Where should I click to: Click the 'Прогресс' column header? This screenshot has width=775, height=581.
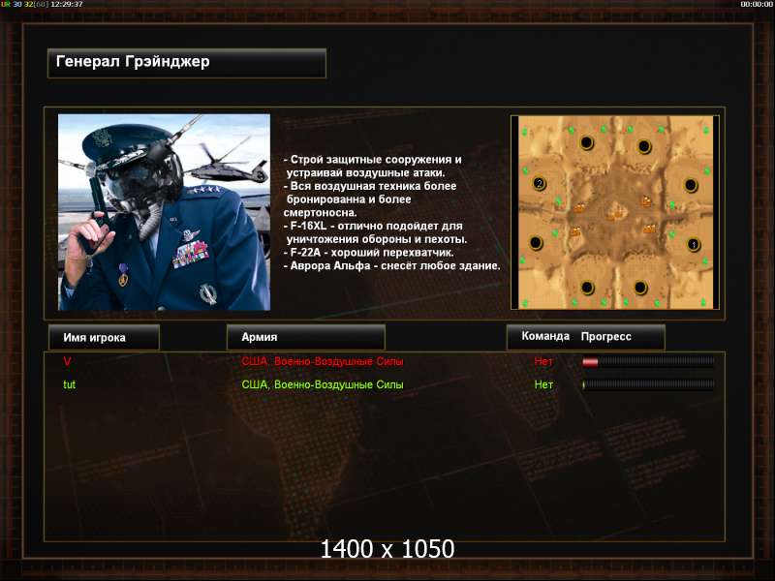[x=606, y=336]
